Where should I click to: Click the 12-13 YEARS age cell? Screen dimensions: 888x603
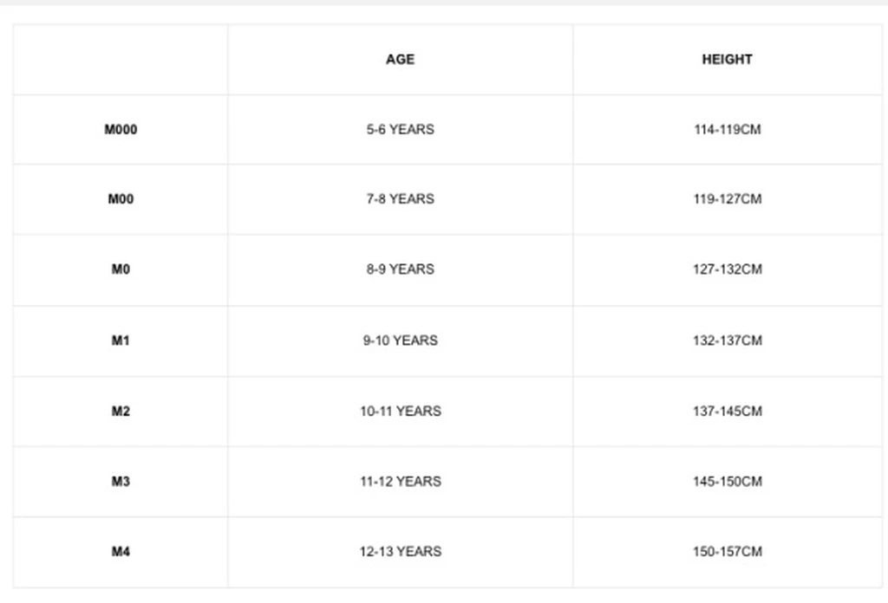coord(400,551)
